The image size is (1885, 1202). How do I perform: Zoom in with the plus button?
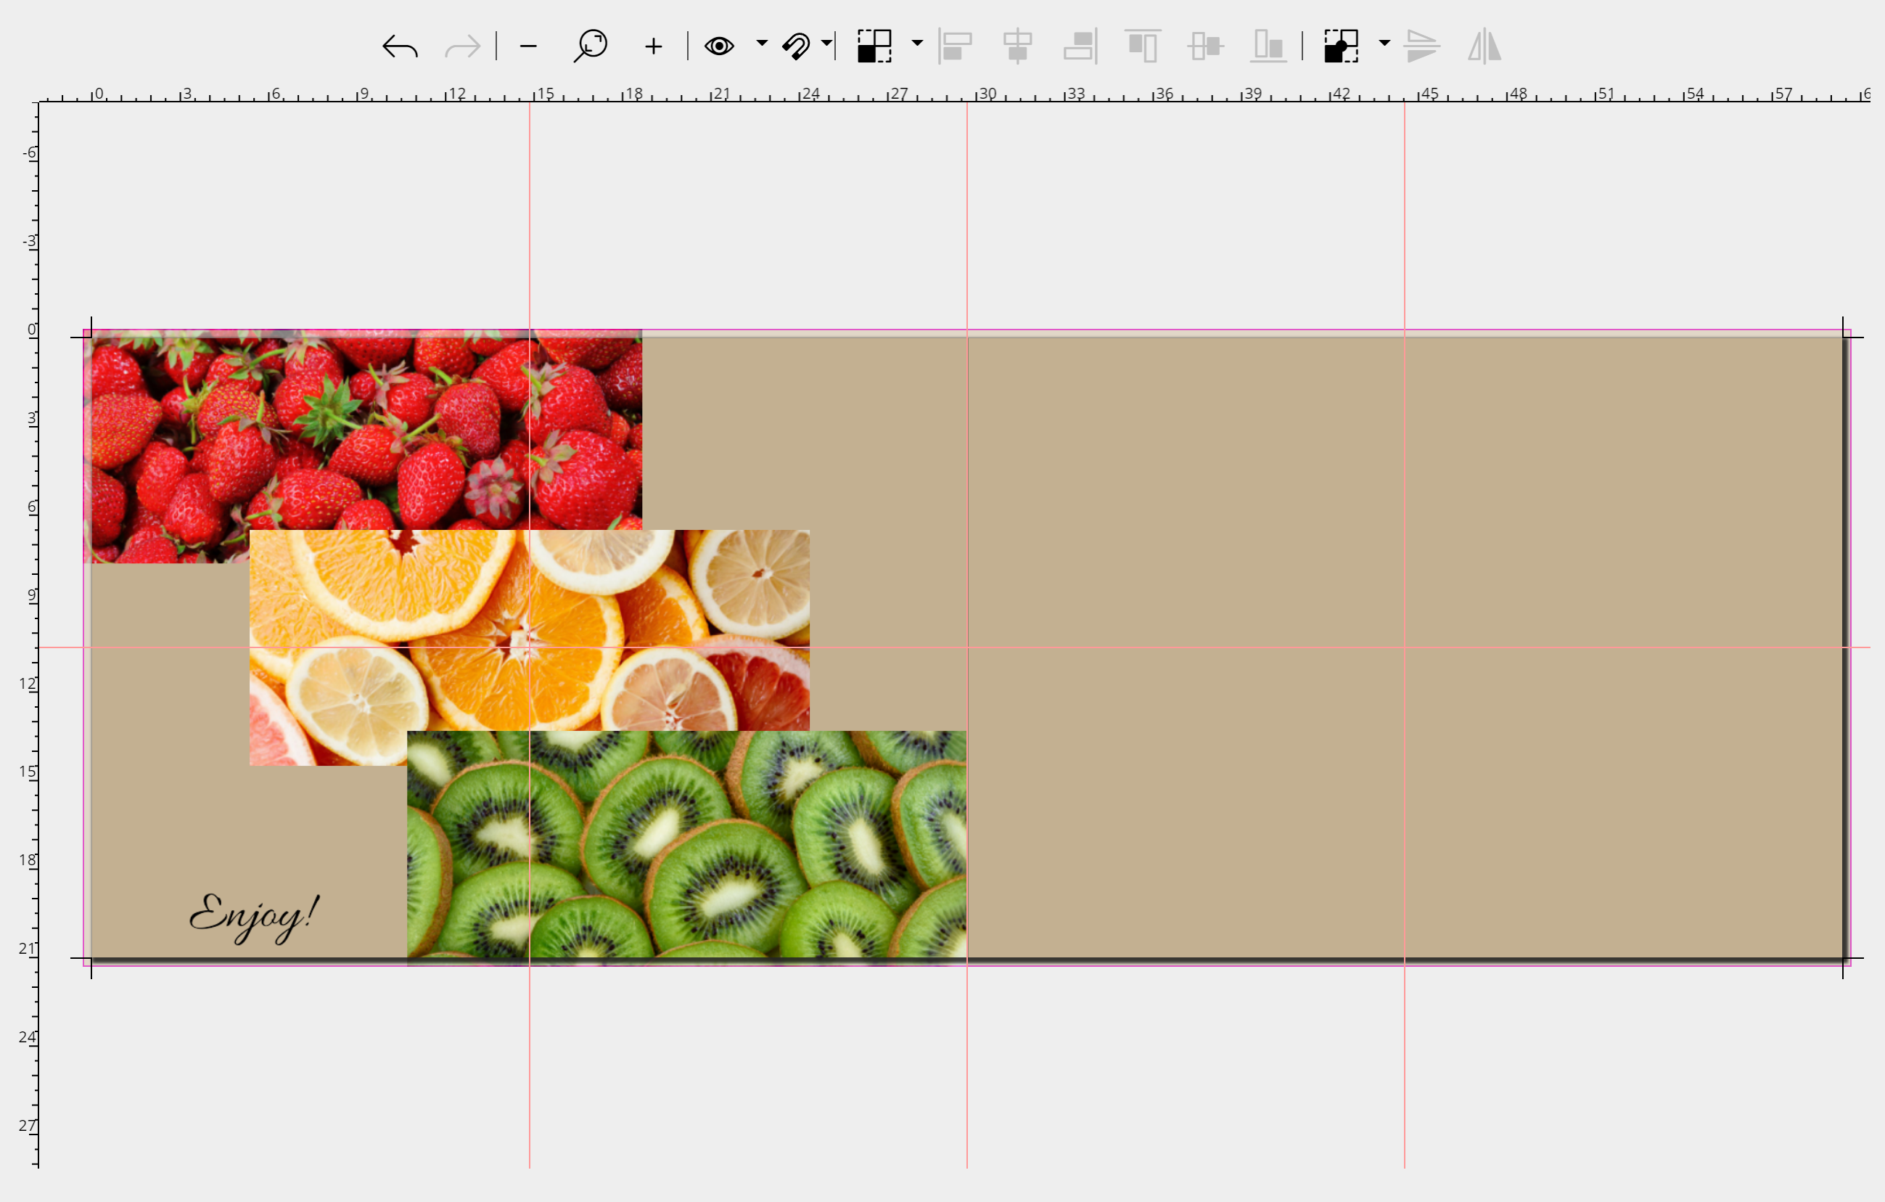[654, 46]
